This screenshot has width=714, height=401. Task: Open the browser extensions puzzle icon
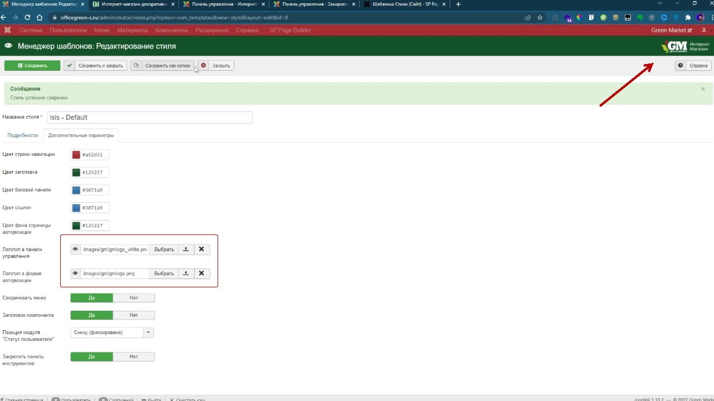pos(688,17)
